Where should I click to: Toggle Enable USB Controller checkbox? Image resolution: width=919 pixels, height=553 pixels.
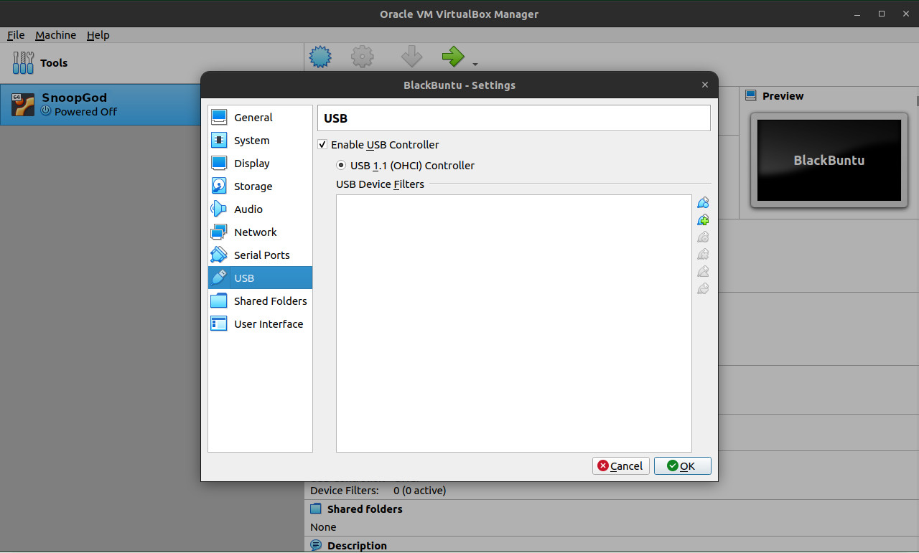point(322,145)
